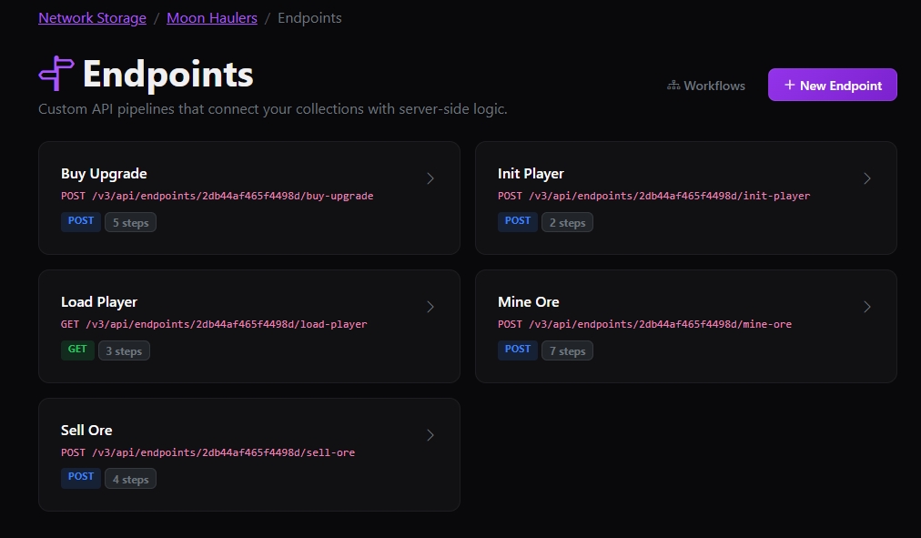Image resolution: width=921 pixels, height=538 pixels.
Task: Open Sell Ore via its chevron arrow
Action: (x=430, y=435)
